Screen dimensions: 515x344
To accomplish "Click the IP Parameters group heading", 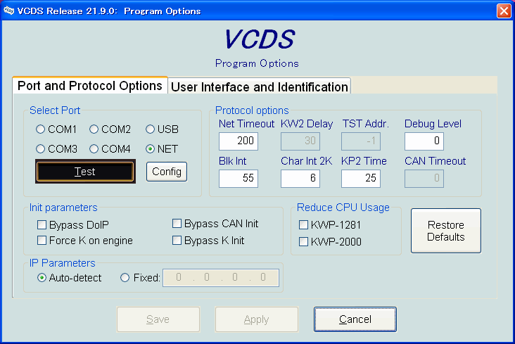I will [x=63, y=263].
